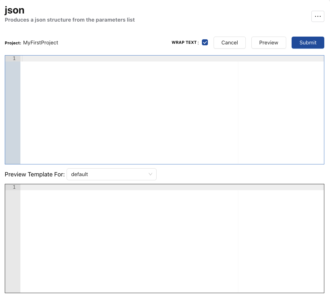Click the Project: label
The width and height of the screenshot is (330, 300).
point(13,43)
